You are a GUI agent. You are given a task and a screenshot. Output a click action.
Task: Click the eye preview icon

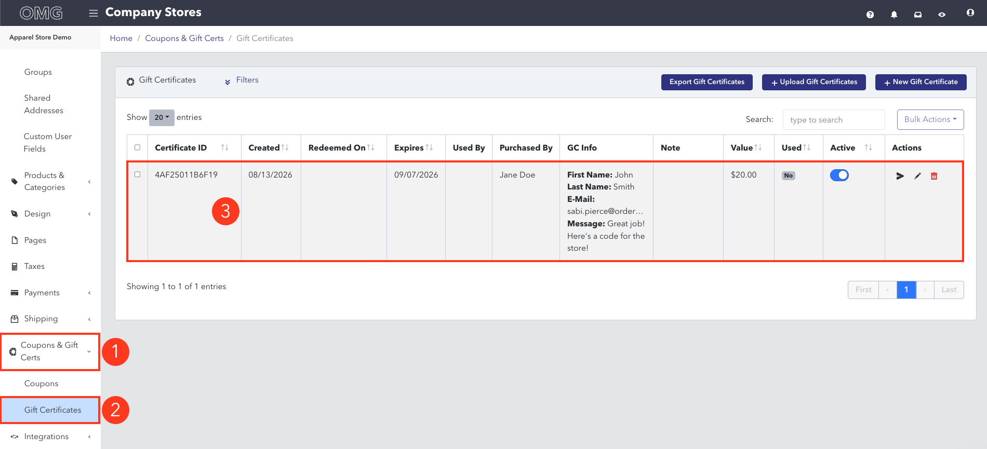(942, 15)
